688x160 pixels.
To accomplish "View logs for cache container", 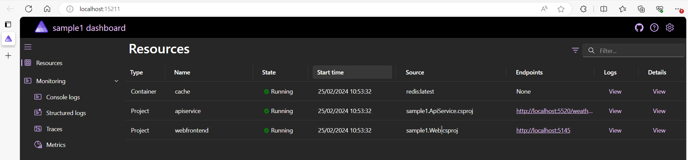I will coord(615,92).
